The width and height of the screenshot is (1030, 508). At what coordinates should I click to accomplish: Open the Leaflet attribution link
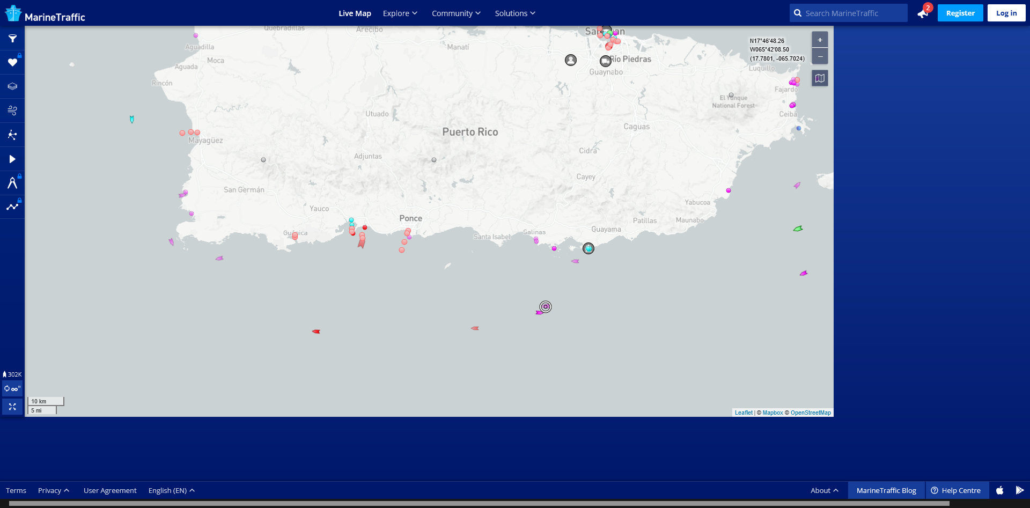click(744, 413)
